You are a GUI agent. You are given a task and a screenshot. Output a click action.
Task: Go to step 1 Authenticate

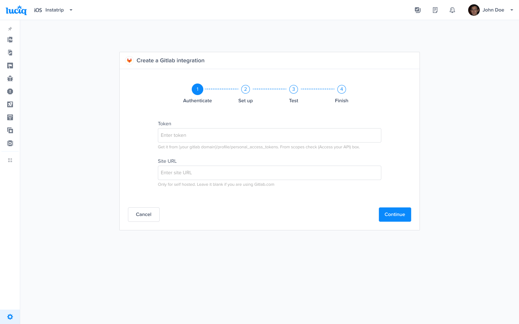198,89
